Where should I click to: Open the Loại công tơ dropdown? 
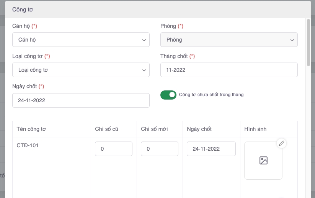pyautogui.click(x=81, y=70)
